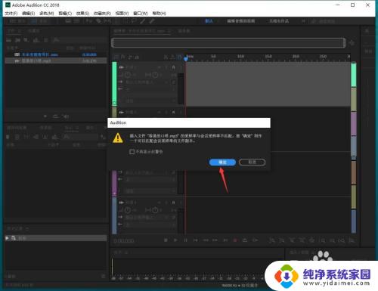Click the first track's volume knob
This screenshot has width=378, height=291.
click(x=128, y=75)
